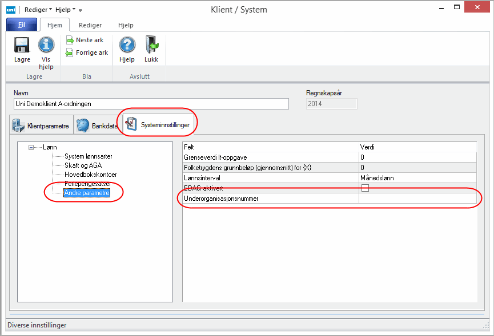The height and width of the screenshot is (336, 494).
Task: Click the Underorganisasjonsnummer value field
Action: [417, 199]
